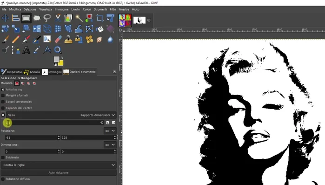325x185 pixels.
Task: Select the 3D Transform cube tool
Action: click(x=47, y=28)
